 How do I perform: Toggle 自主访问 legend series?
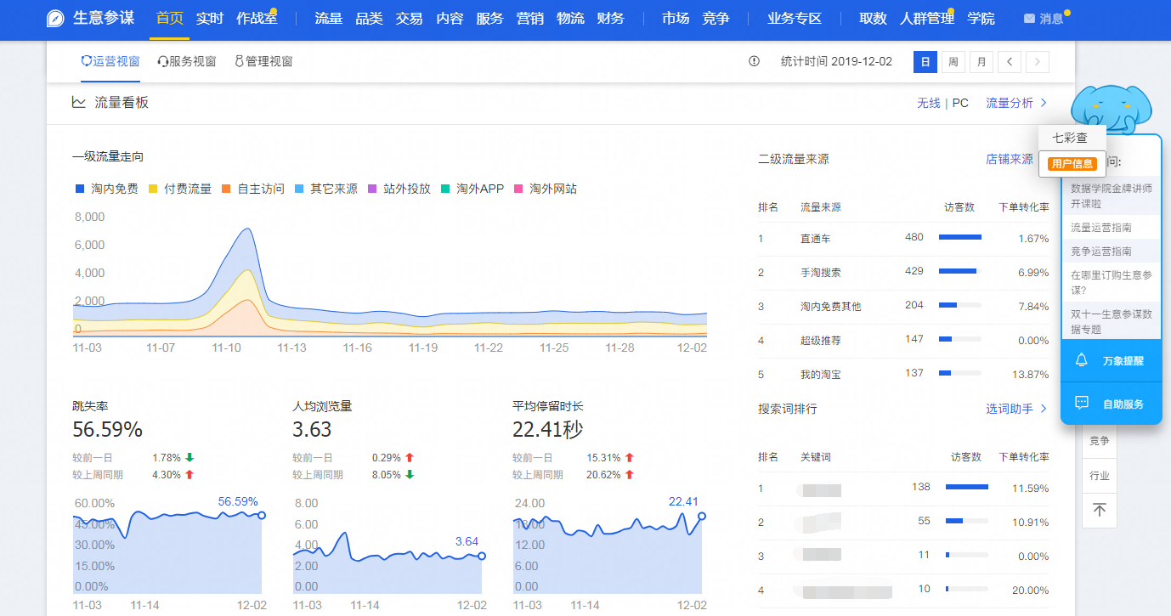click(x=253, y=189)
